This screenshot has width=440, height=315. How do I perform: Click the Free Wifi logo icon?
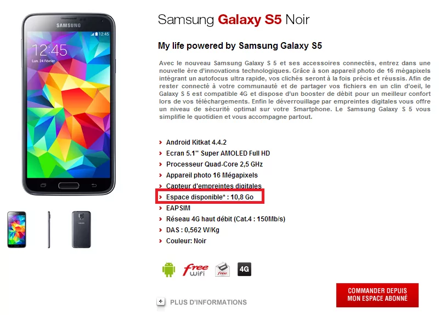pyautogui.click(x=196, y=270)
